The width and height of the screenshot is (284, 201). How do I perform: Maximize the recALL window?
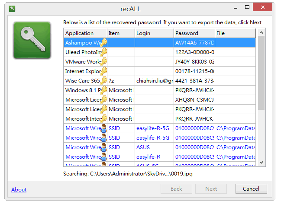point(247,7)
